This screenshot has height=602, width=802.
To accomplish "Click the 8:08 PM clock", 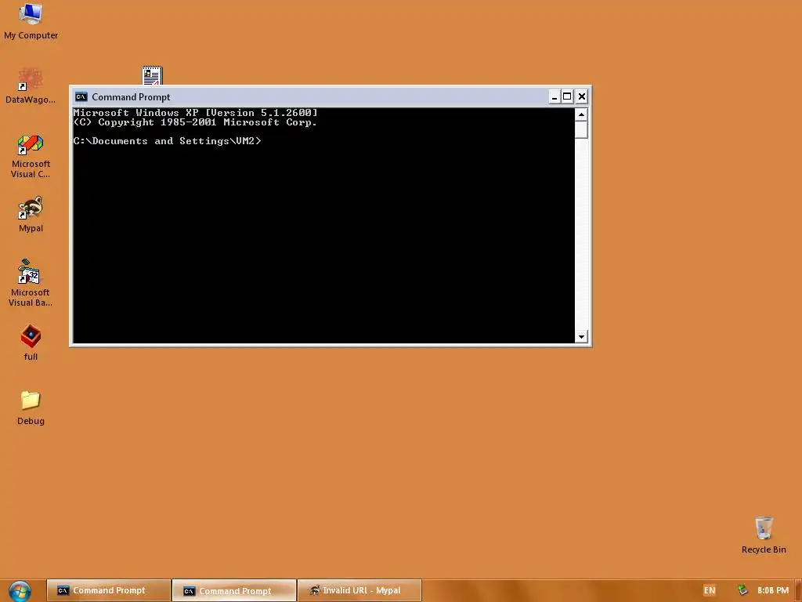I will [773, 590].
